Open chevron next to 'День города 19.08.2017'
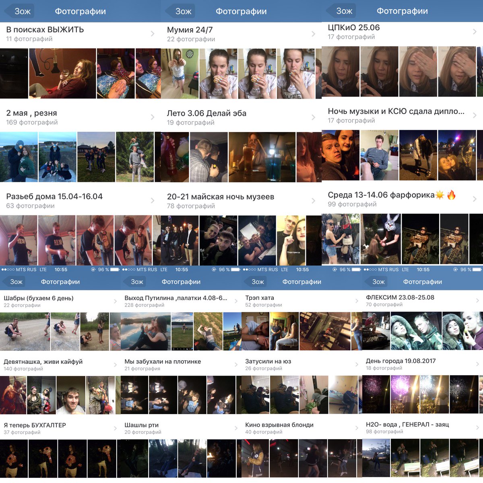The width and height of the screenshot is (483, 483). pyautogui.click(x=478, y=364)
